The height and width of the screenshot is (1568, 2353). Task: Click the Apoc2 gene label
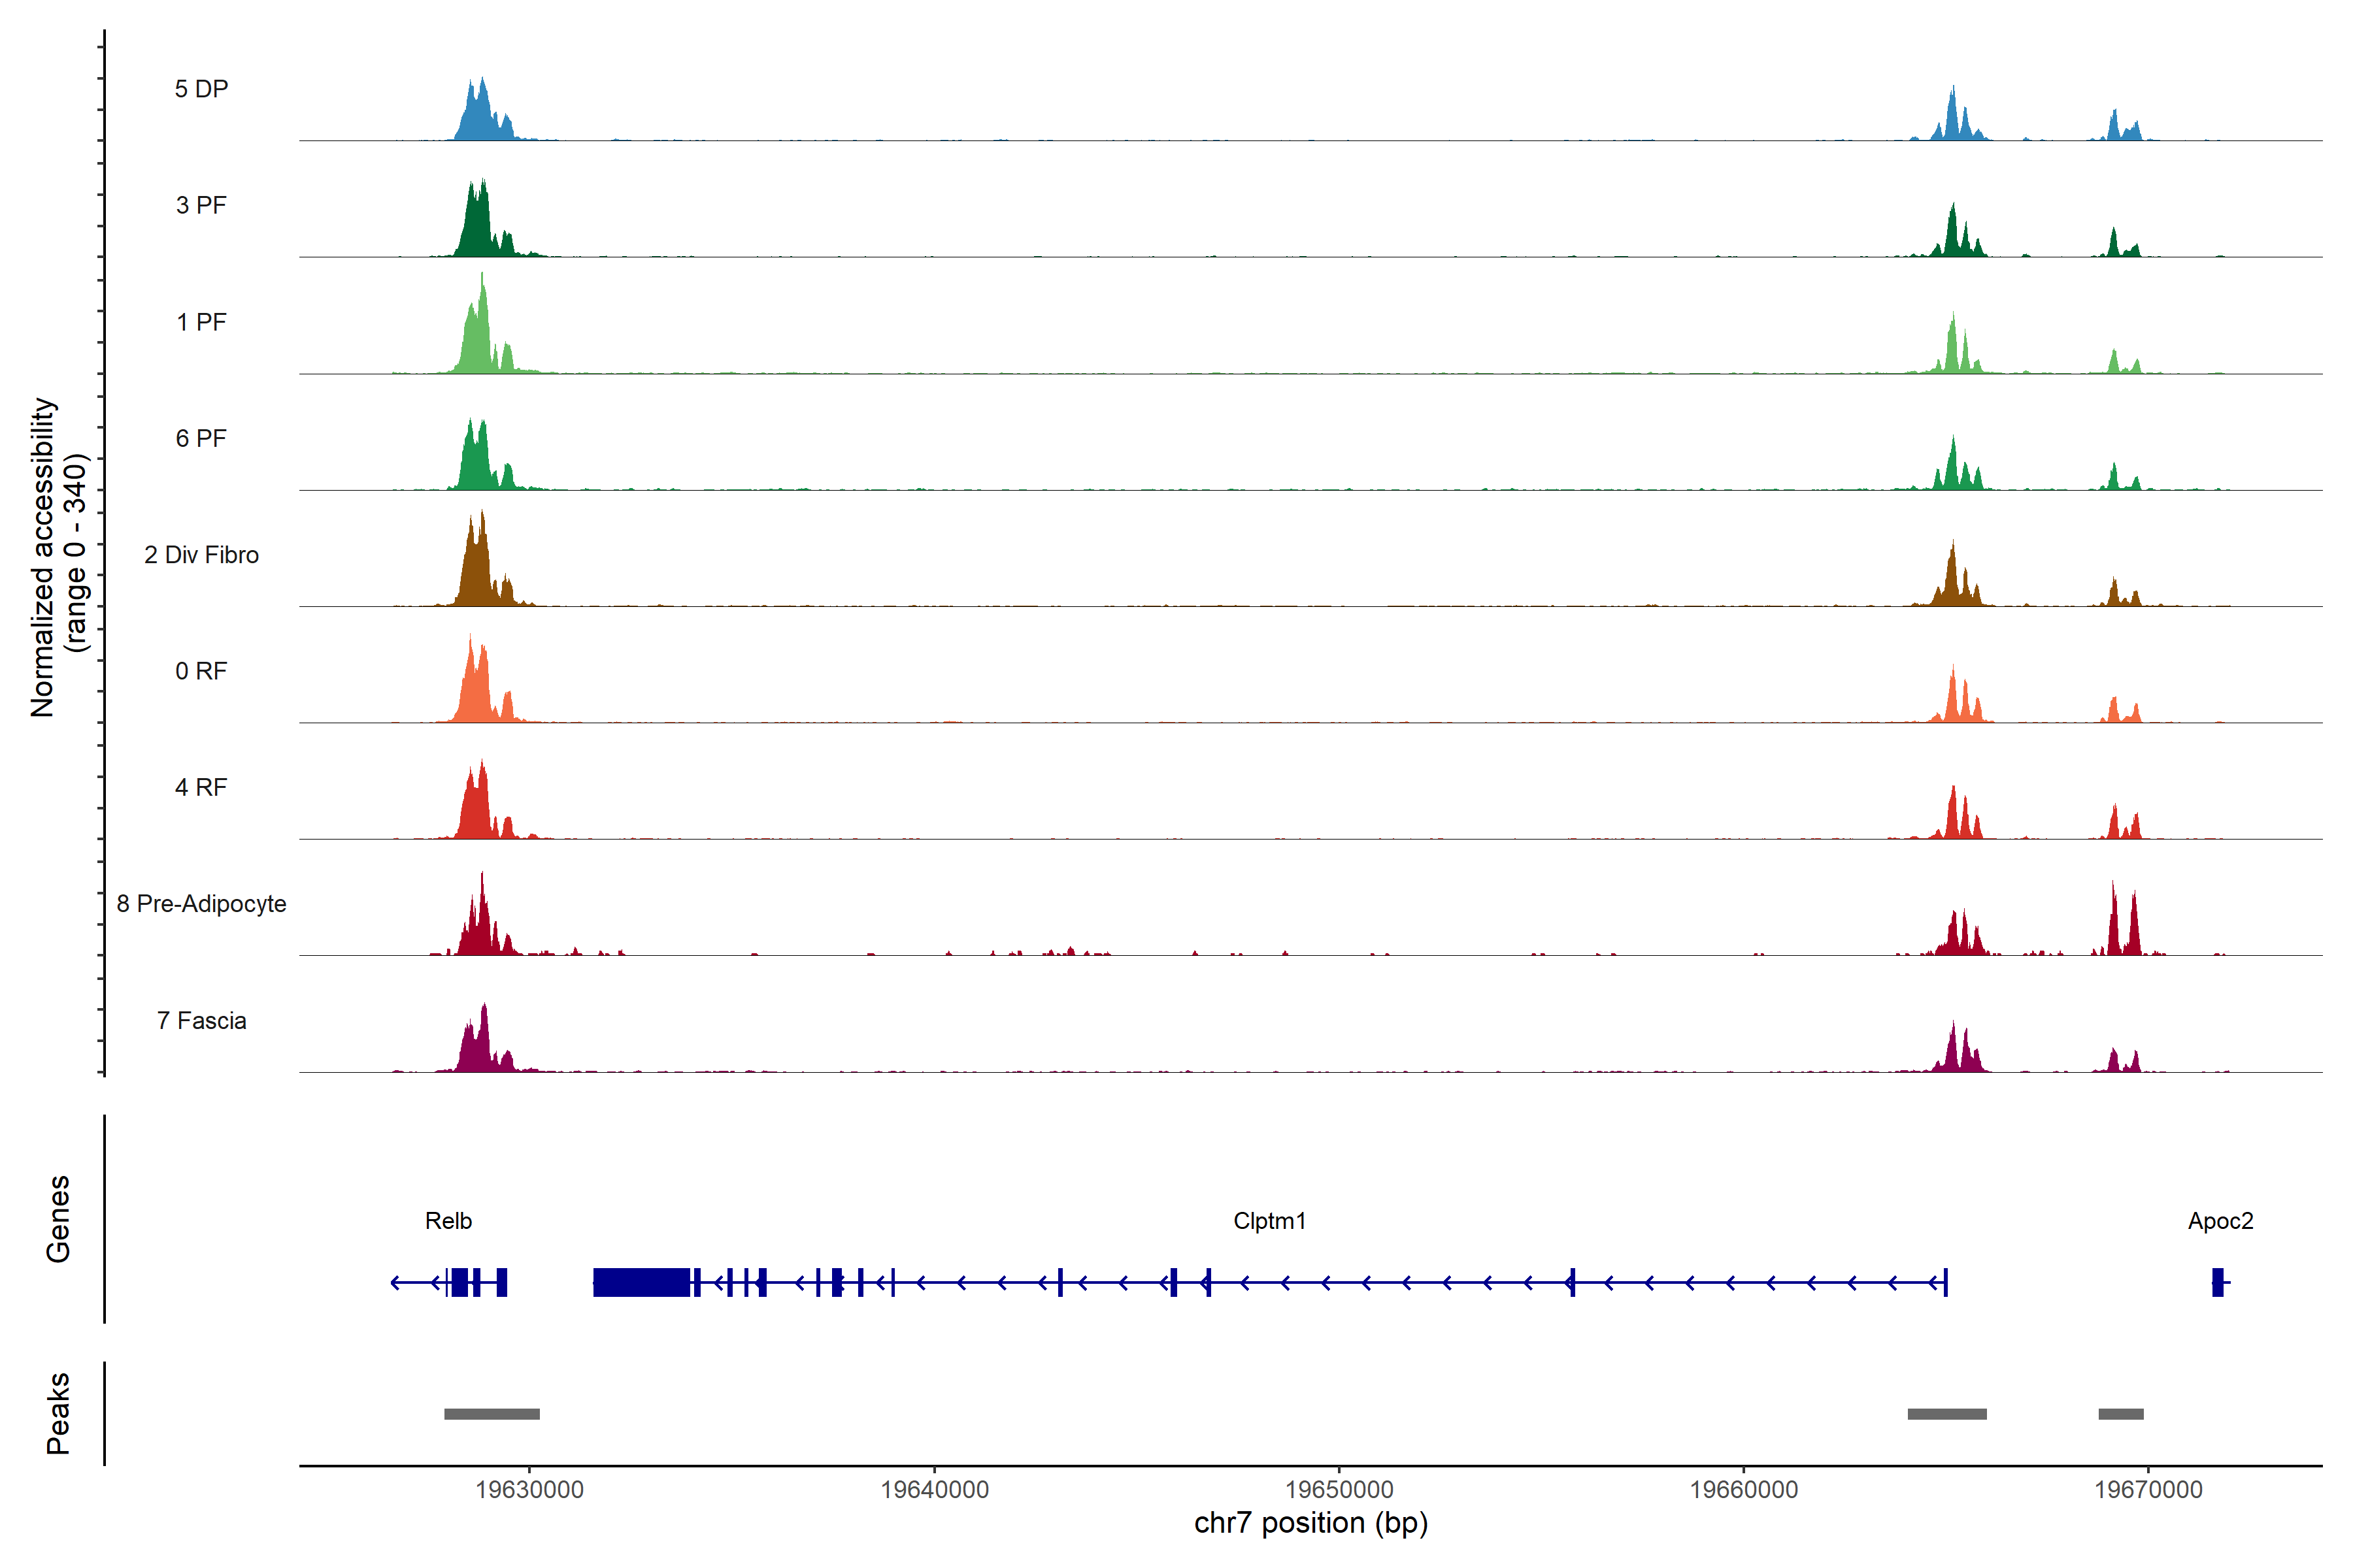point(2220,1220)
